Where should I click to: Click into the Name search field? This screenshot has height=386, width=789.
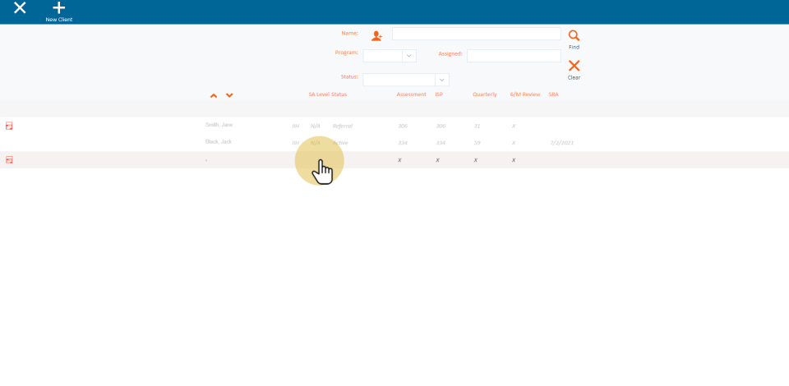tap(476, 34)
